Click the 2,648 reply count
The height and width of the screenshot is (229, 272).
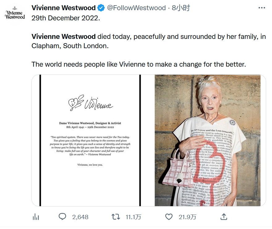pyautogui.click(x=80, y=217)
